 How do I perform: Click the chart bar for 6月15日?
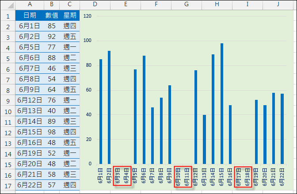point(222,104)
